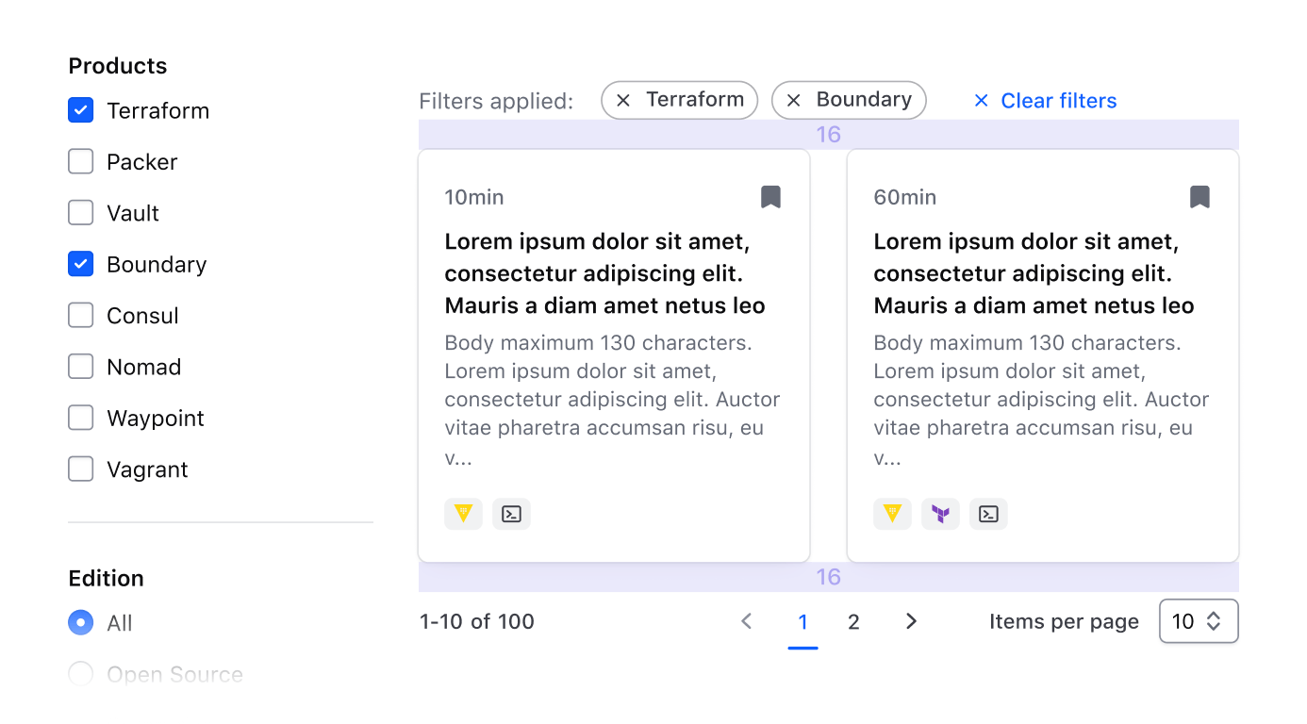Enable the Packer checkbox
This screenshot has height=724, width=1307.
pyautogui.click(x=80, y=161)
